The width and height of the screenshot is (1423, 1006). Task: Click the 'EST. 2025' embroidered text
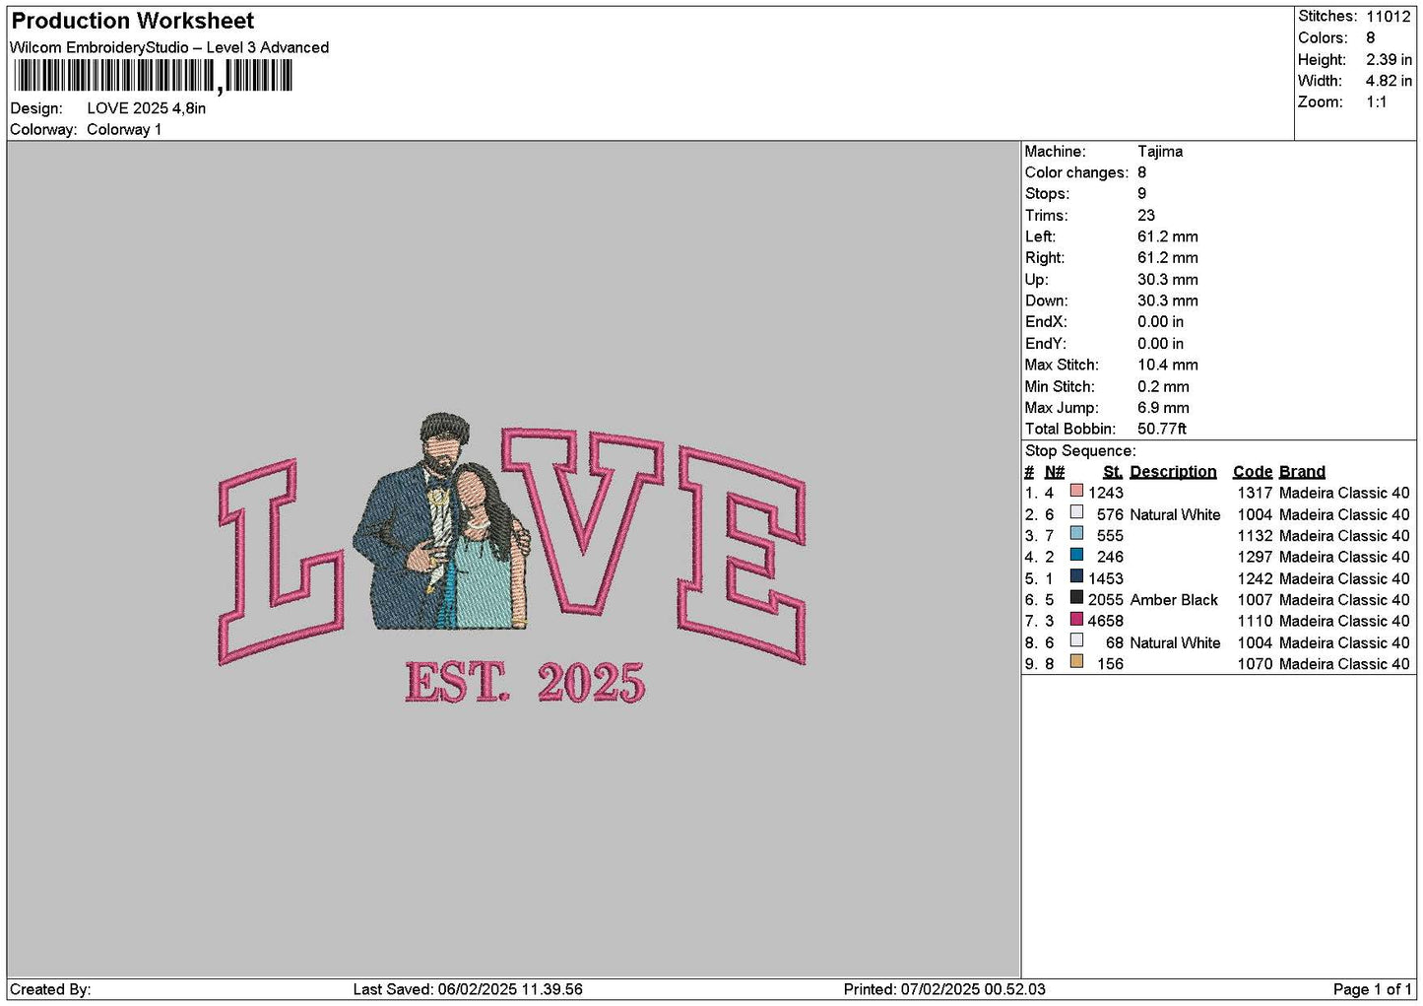pos(525,682)
